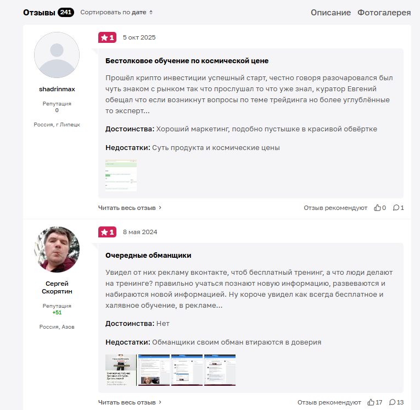Open review title 'Бестолковое обучение по космической цене'
The image size is (420, 410).
[x=187, y=60]
